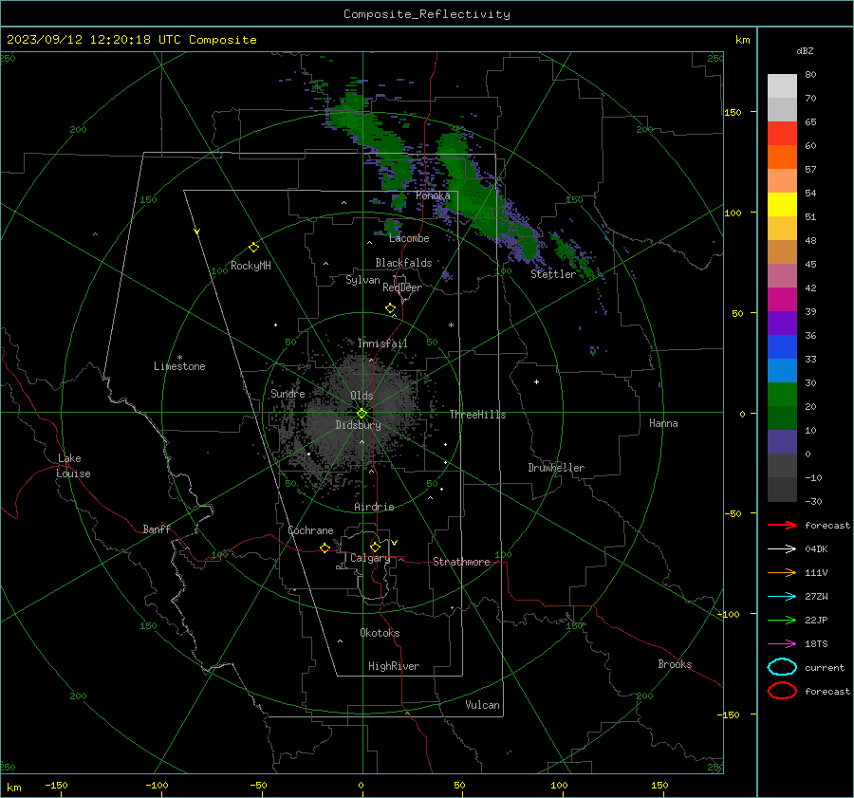The height and width of the screenshot is (798, 854).
Task: Click the Innisfail city label
Action: coord(382,343)
